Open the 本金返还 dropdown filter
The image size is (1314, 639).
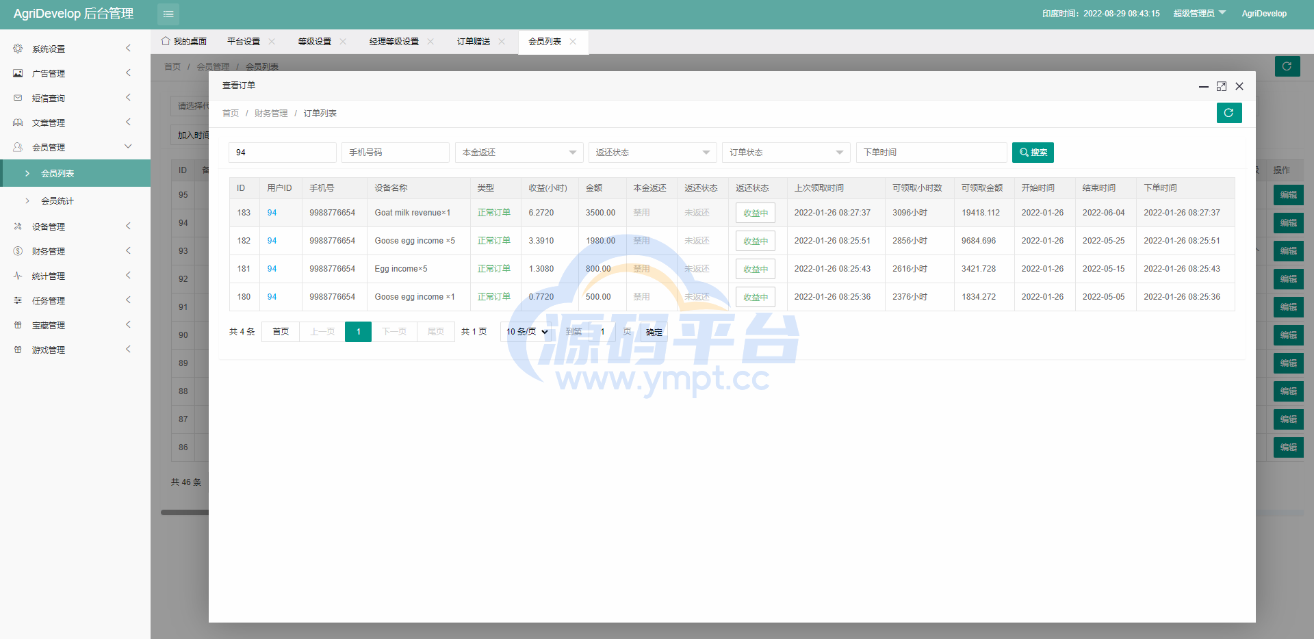tap(519, 153)
